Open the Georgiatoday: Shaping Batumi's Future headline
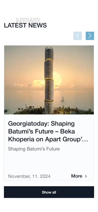The image size is (98, 212). click(48, 131)
